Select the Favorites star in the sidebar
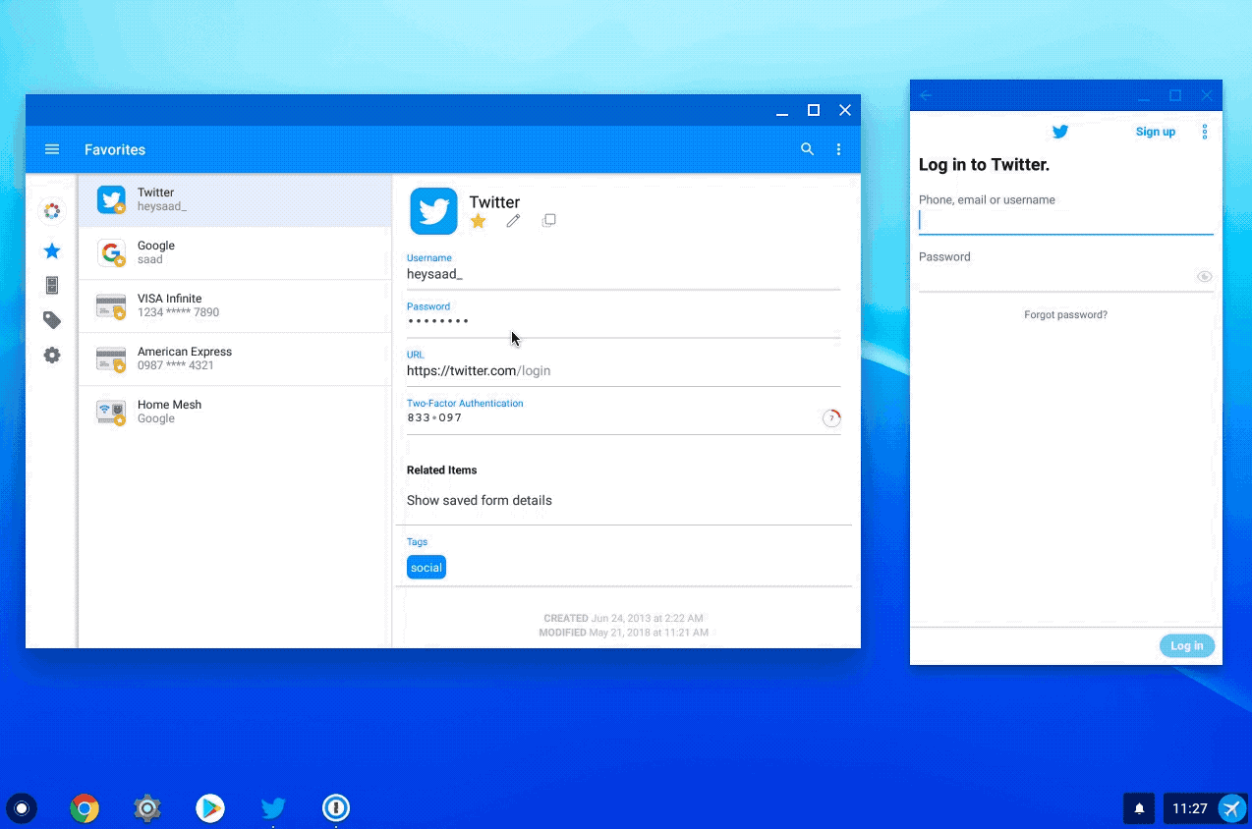Viewport: 1252px width, 829px height. point(51,250)
